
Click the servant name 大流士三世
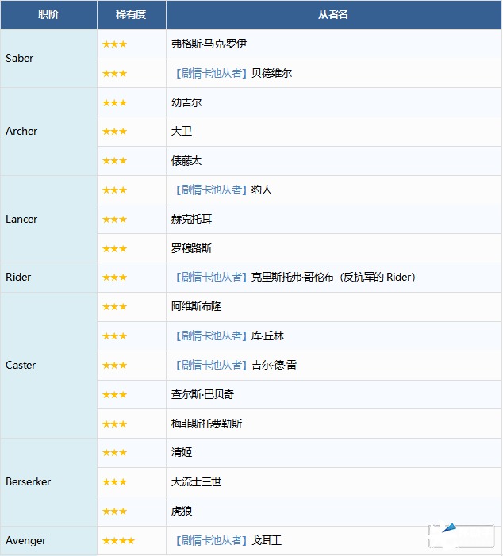[x=196, y=482]
